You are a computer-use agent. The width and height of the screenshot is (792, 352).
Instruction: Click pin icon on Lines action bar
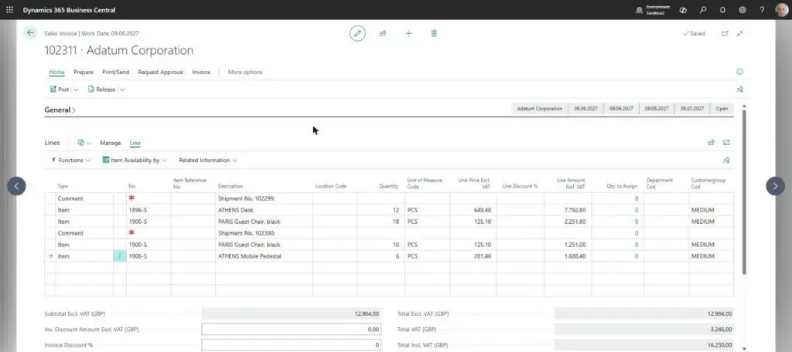pyautogui.click(x=725, y=161)
